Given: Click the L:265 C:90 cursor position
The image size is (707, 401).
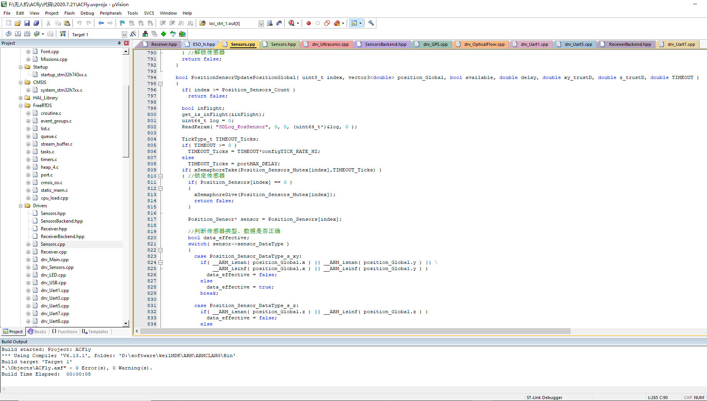Looking at the screenshot, I should pyautogui.click(x=658, y=398).
